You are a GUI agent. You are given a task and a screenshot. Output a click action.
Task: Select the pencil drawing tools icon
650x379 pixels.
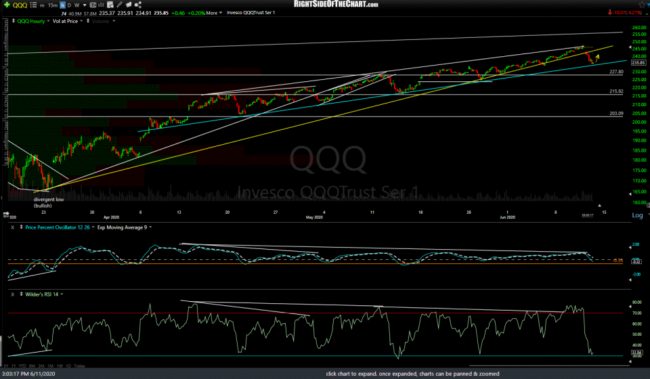[x=119, y=5]
